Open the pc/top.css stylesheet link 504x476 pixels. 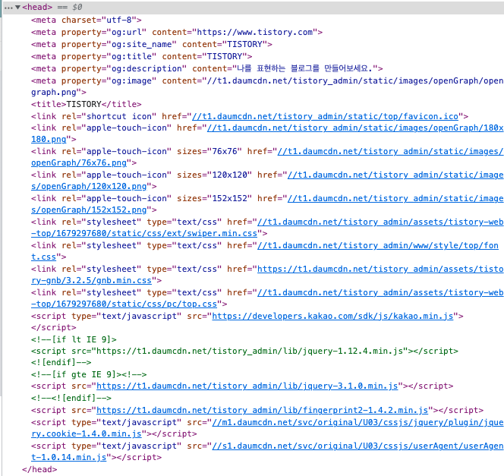tap(267, 298)
